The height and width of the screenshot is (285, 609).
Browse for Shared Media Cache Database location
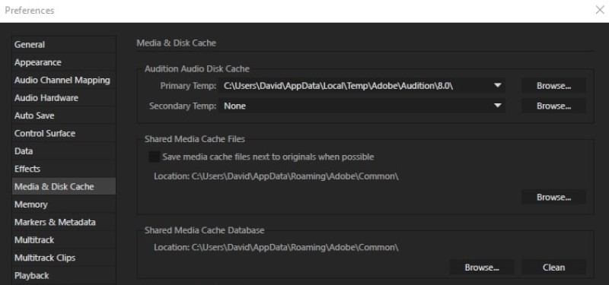[x=482, y=268]
